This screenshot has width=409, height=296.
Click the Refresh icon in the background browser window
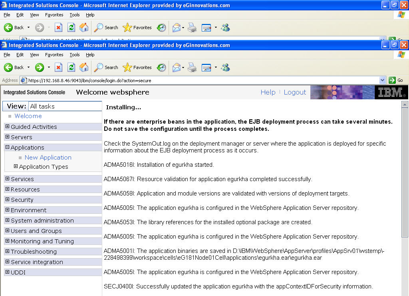[x=71, y=28]
